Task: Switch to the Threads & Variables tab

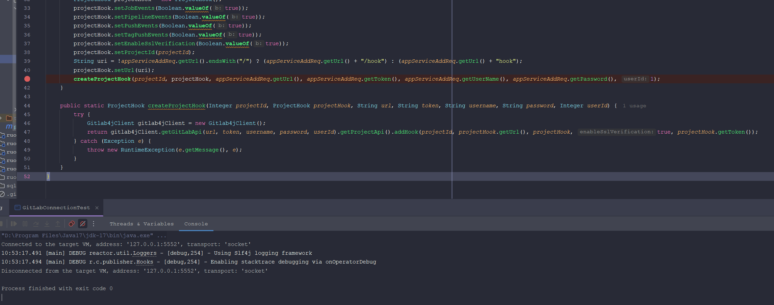Action: click(141, 224)
